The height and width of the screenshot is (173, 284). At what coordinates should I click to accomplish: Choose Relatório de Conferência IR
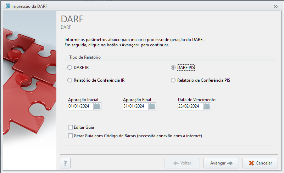(69, 80)
